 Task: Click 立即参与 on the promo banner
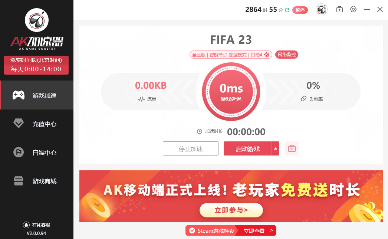[x=231, y=210]
